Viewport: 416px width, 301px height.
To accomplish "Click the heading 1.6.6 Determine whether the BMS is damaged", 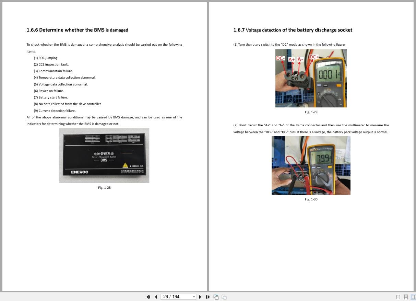I will [77, 30].
